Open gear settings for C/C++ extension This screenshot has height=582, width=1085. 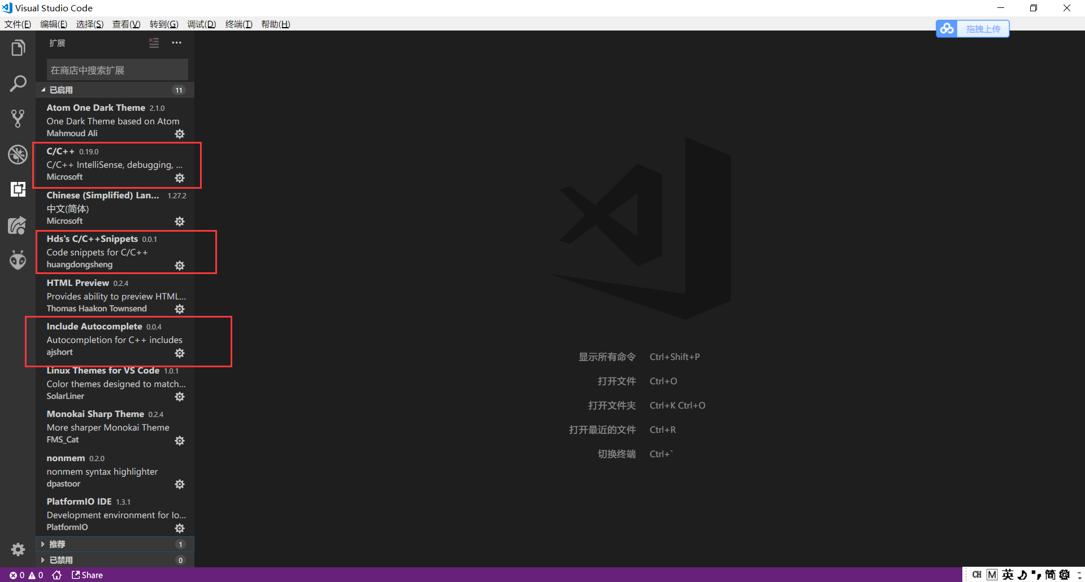click(180, 178)
